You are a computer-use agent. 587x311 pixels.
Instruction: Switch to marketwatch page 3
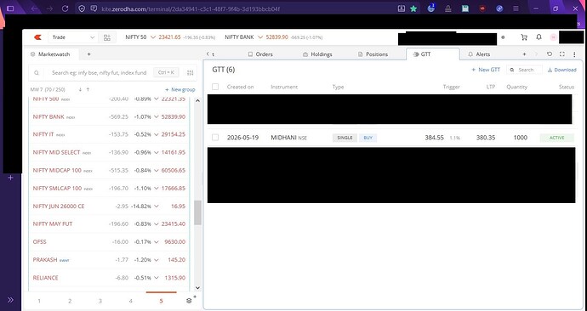(100, 301)
